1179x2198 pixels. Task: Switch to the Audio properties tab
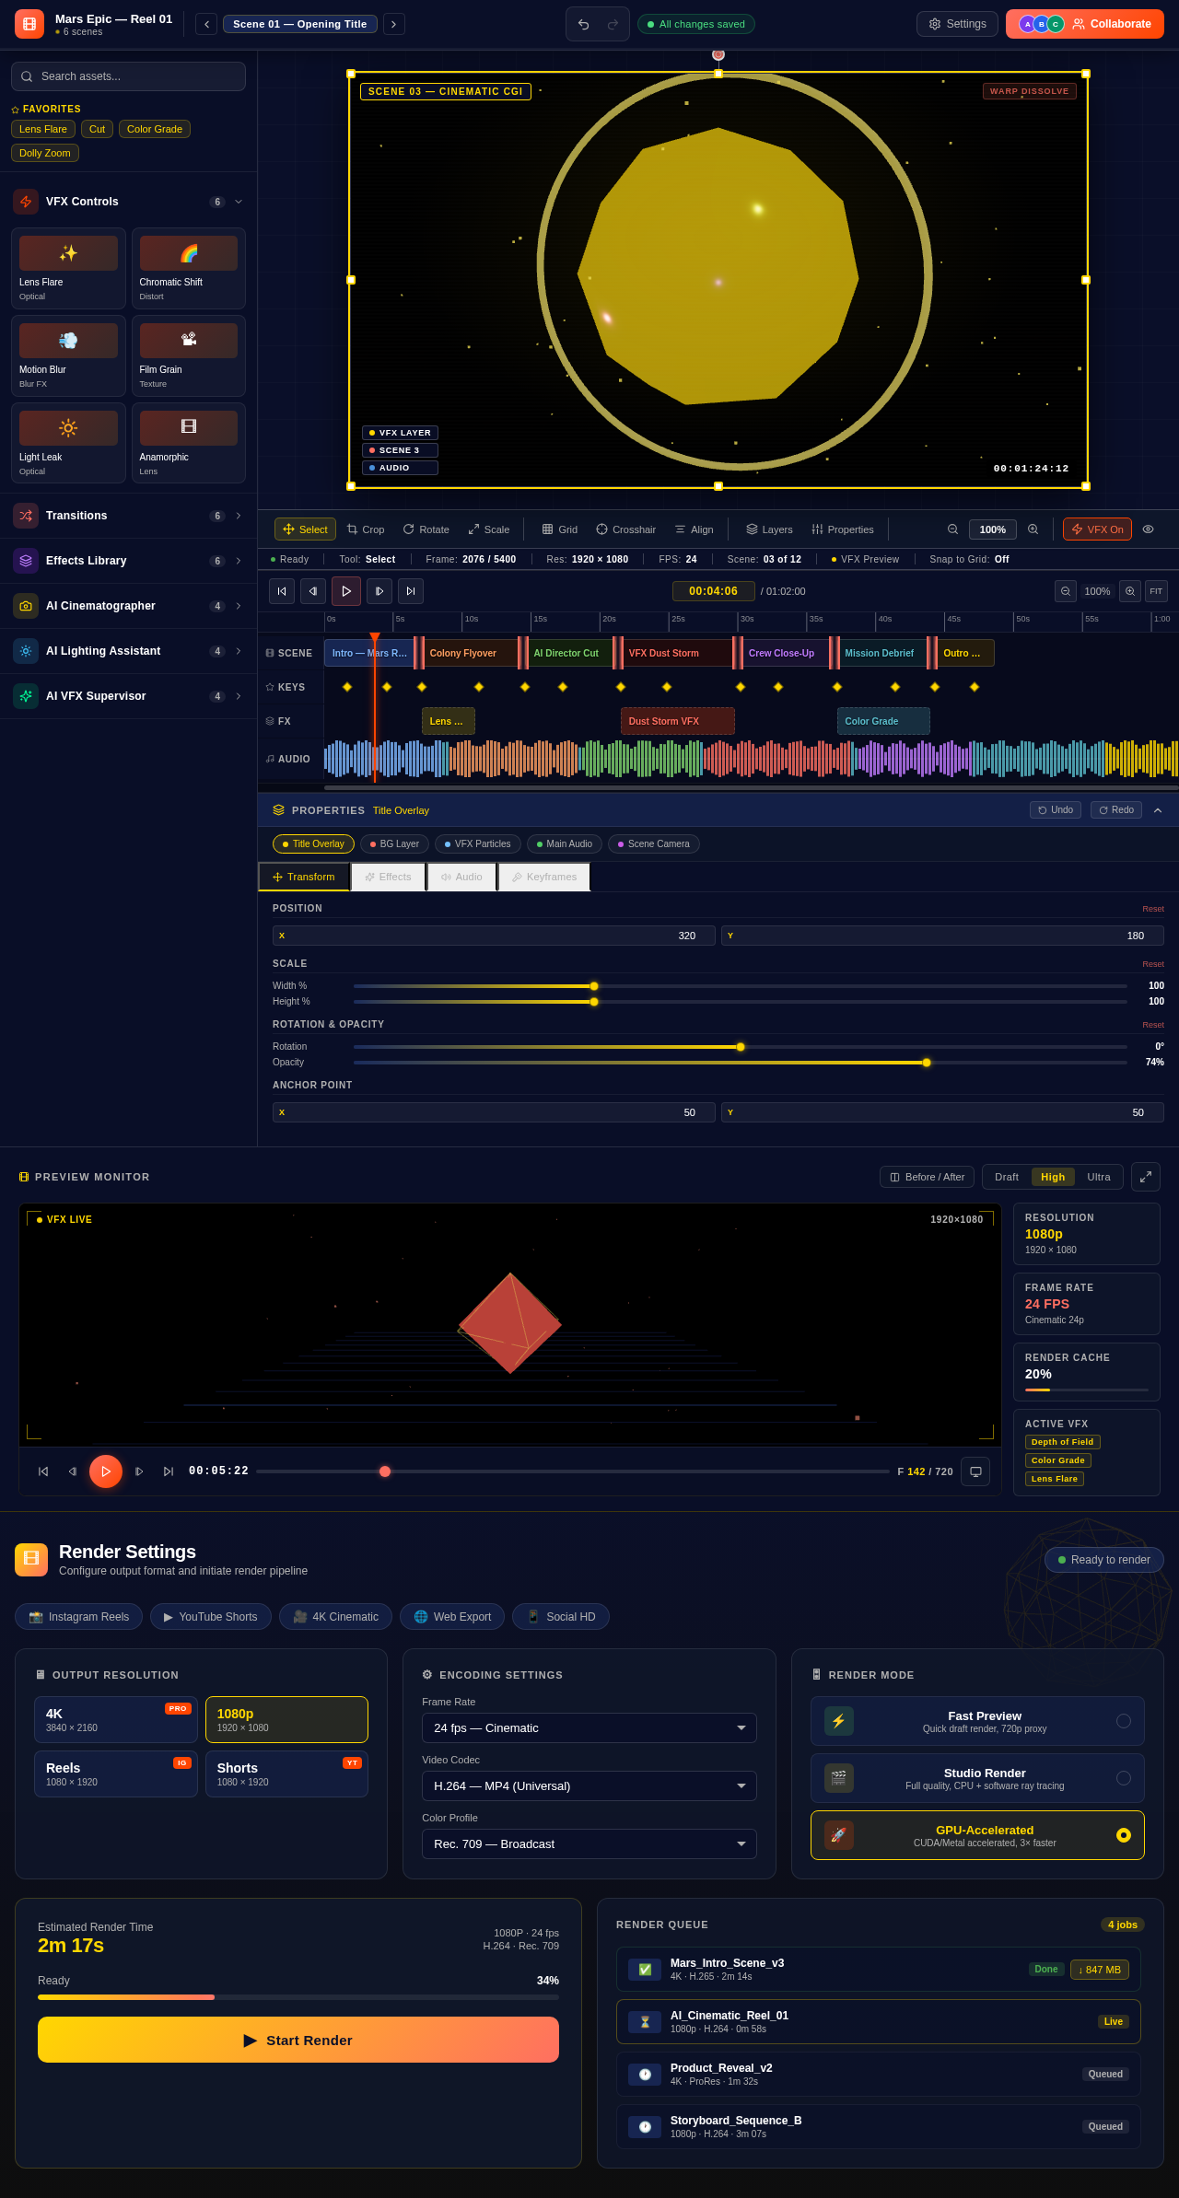[x=461, y=877]
